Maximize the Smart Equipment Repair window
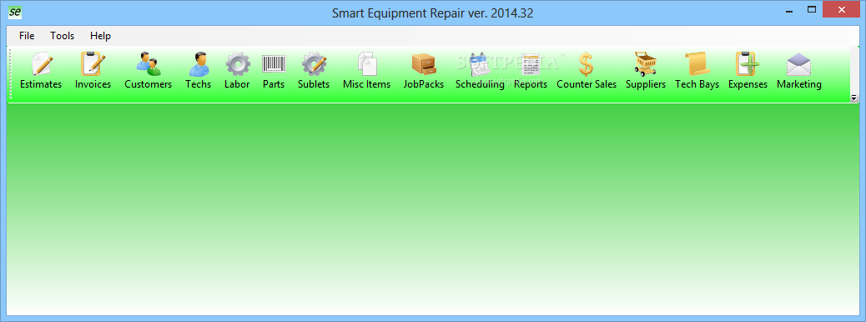Screen dimensions: 866x322 811,9
